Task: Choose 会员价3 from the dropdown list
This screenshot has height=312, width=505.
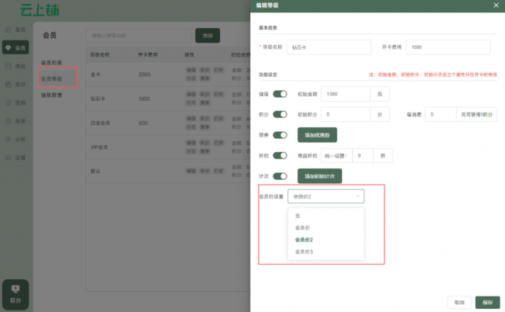Action: click(x=304, y=251)
